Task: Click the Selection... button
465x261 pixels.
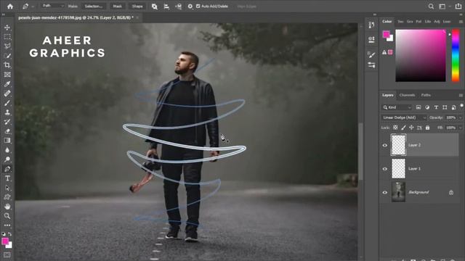Action: (x=94, y=7)
